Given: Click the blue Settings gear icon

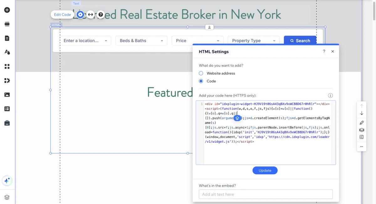Looking at the screenshot, I should pyautogui.click(x=81, y=14).
